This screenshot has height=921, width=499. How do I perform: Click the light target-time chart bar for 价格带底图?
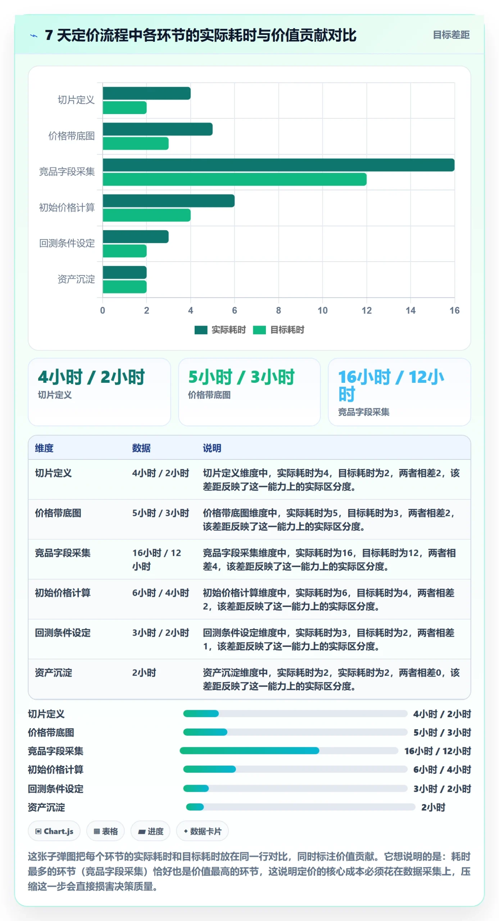[x=136, y=144]
